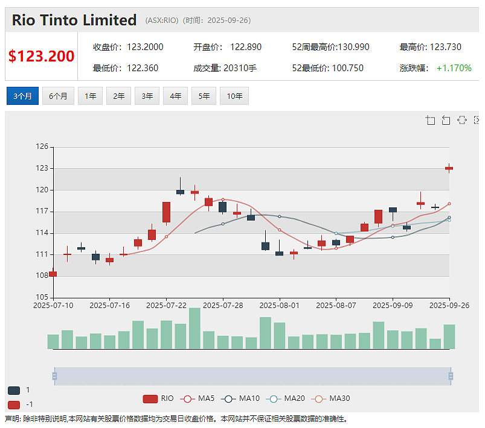Open the 4年 time range view
This screenshot has width=485, height=428.
coord(175,96)
